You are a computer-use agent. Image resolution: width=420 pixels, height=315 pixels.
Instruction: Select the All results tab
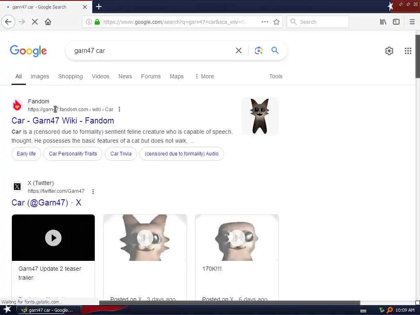[18, 76]
